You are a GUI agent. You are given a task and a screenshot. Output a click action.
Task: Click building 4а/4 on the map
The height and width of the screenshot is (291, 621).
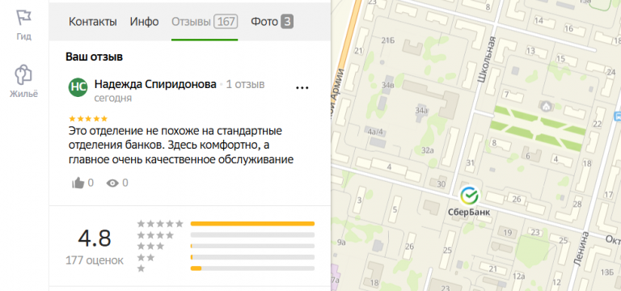[375, 132]
